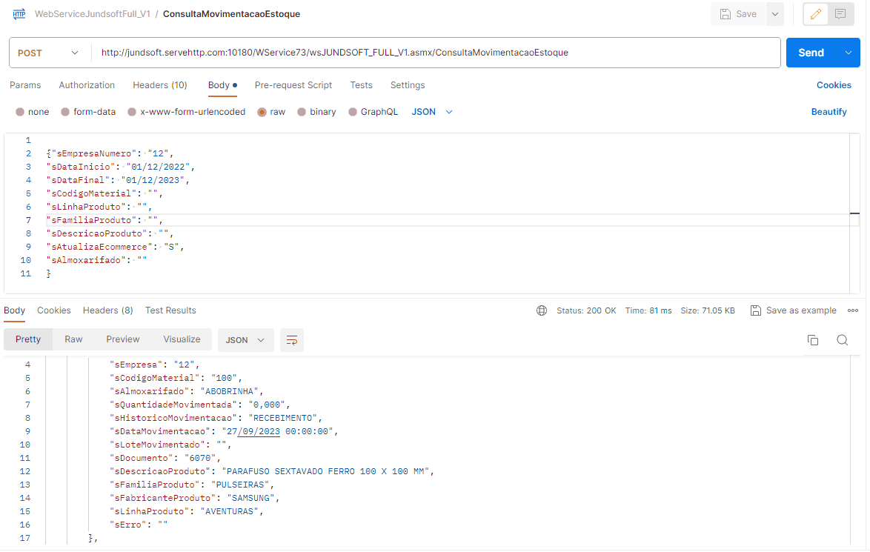Image resolution: width=870 pixels, height=552 pixels.
Task: Click the globe network icon
Action: coord(542,310)
